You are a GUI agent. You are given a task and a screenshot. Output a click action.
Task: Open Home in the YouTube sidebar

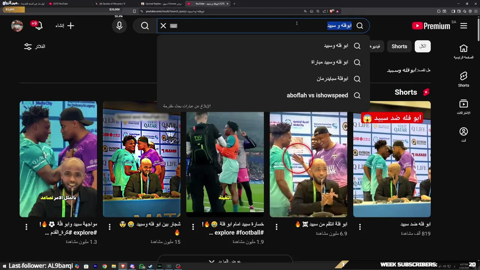tap(463, 52)
